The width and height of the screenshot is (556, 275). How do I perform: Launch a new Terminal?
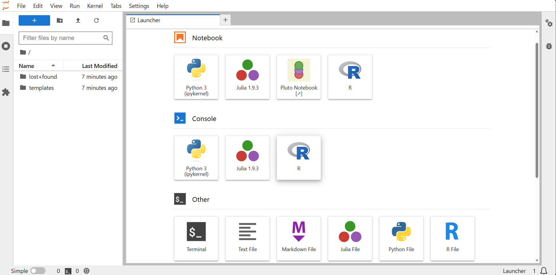pos(196,239)
